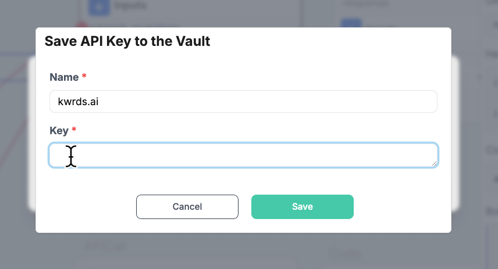Viewport: 498px width, 269px height.
Task: Click the Save button in the vault dialog
Action: click(x=303, y=207)
